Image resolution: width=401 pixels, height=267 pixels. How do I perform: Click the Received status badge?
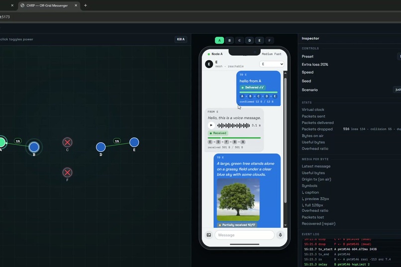pyautogui.click(x=218, y=133)
